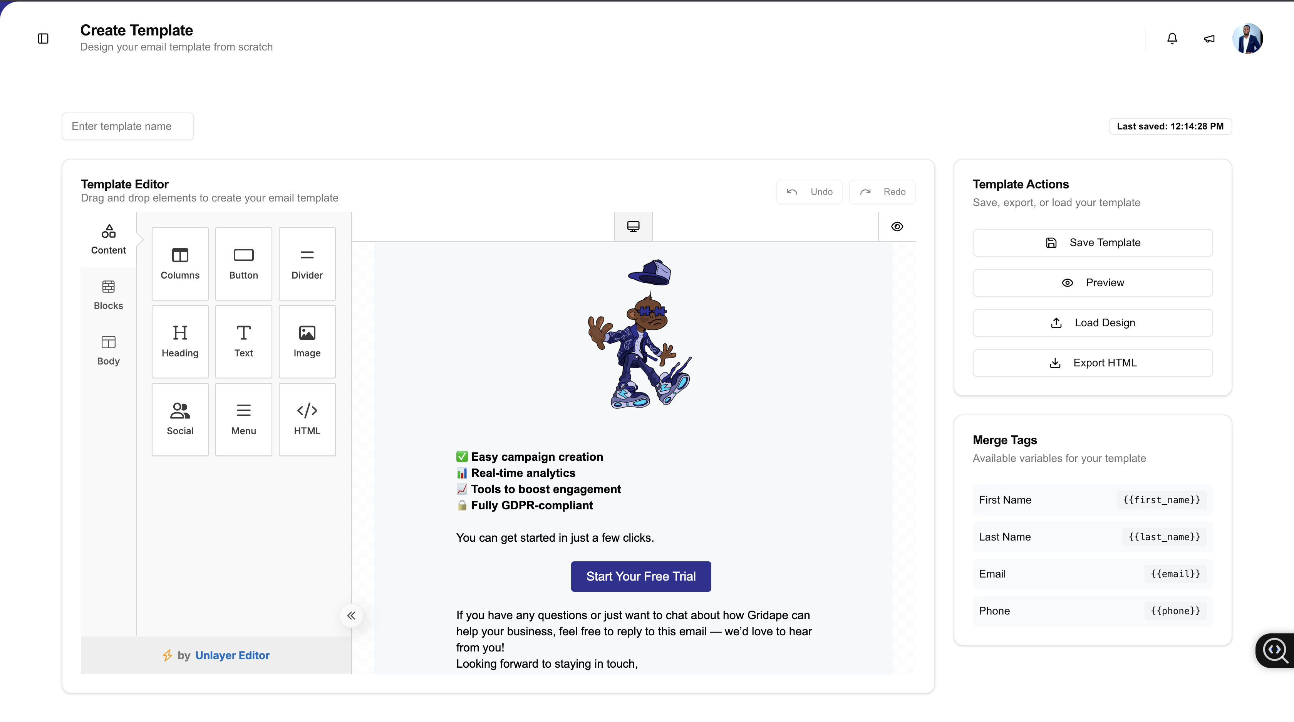This screenshot has height=722, width=1294.
Task: Open the Unlayer Editor link
Action: [232, 655]
